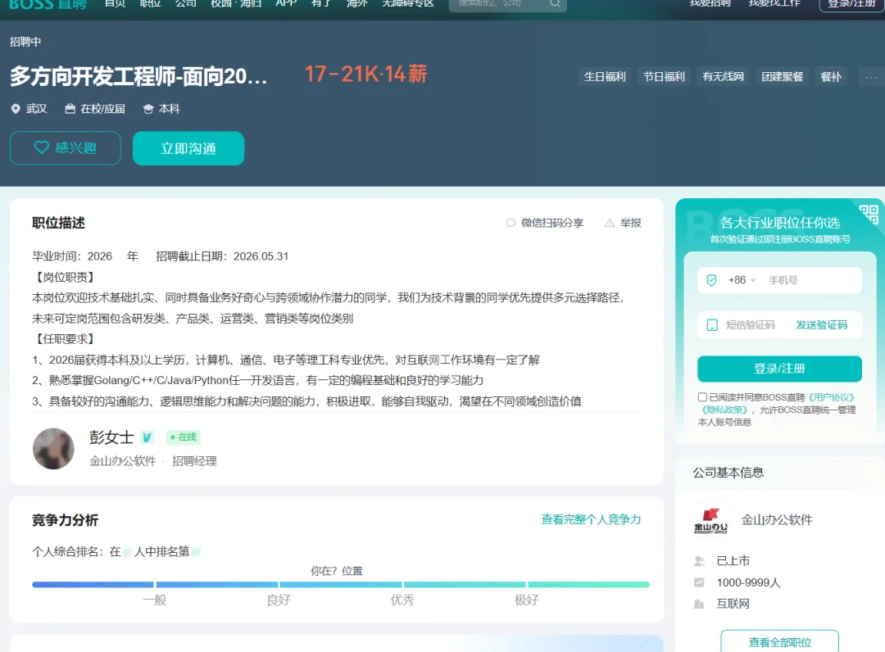Image resolution: width=885 pixels, height=652 pixels.
Task: Click the warning triangle report icon
Action: pos(610,223)
